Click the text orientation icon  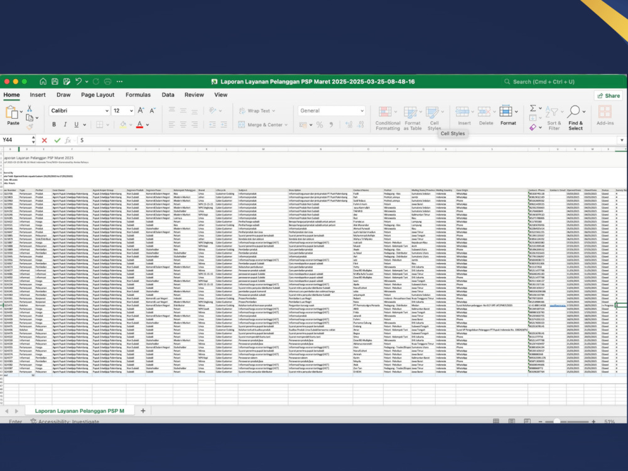coord(213,111)
